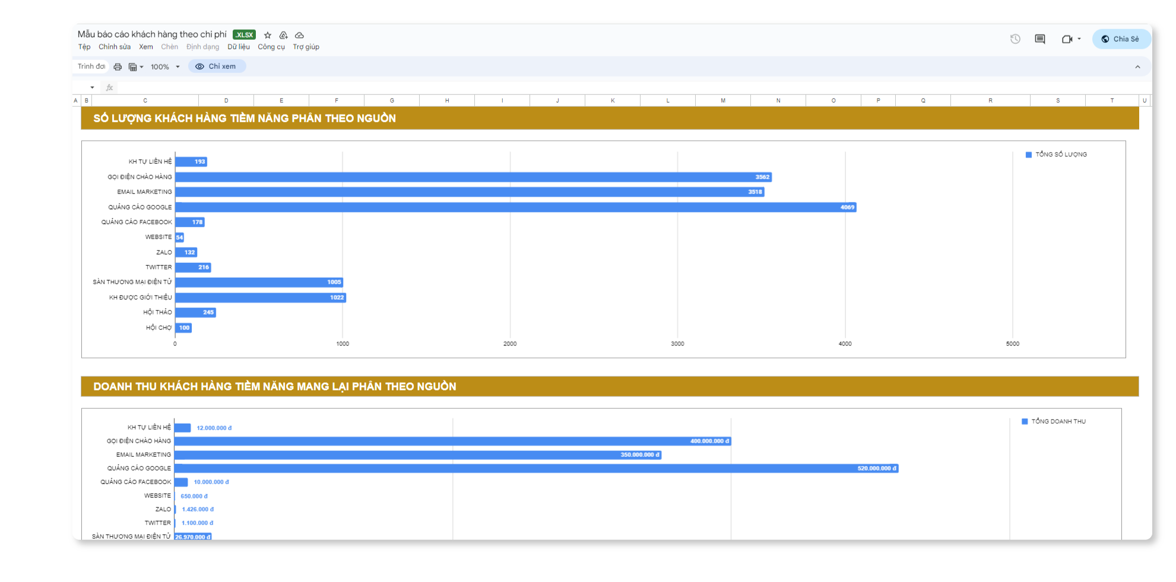Start a Meet call camera icon
Viewport: 1176px width, 582px height.
[x=1067, y=39]
